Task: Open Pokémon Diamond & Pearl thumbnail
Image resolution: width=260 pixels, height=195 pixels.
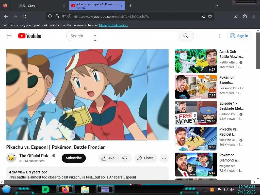Action: click(x=196, y=164)
